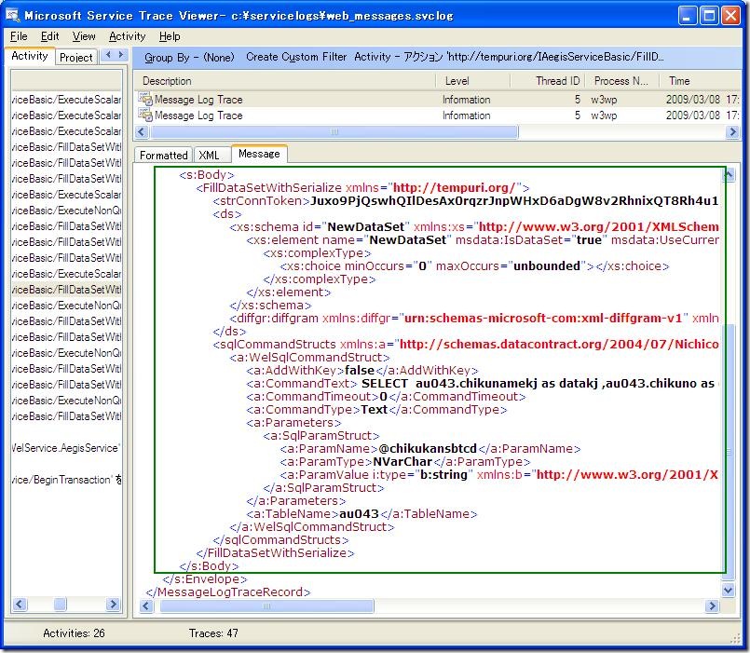Click the diffgr:diffgram line

[x=474, y=319]
